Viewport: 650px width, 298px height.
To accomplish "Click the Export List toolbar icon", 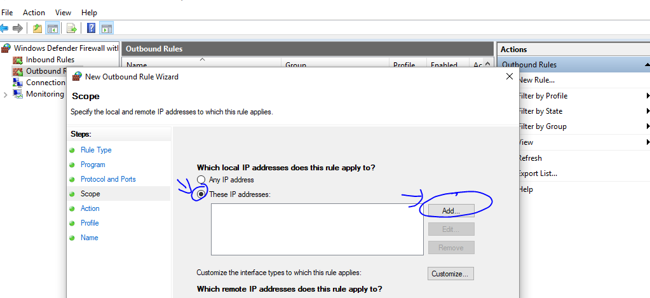I will pyautogui.click(x=72, y=28).
